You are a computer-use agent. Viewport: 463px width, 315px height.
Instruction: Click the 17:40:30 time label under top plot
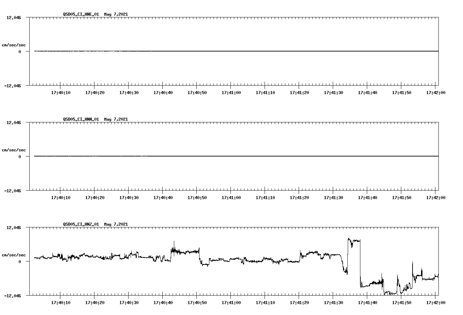pos(129,92)
